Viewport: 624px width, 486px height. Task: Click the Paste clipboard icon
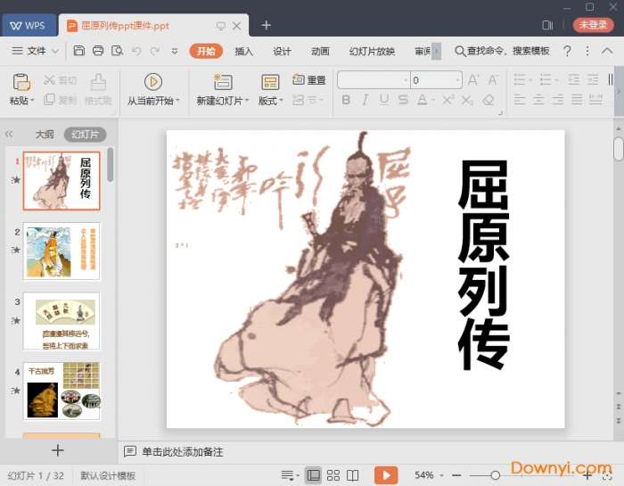pos(21,83)
